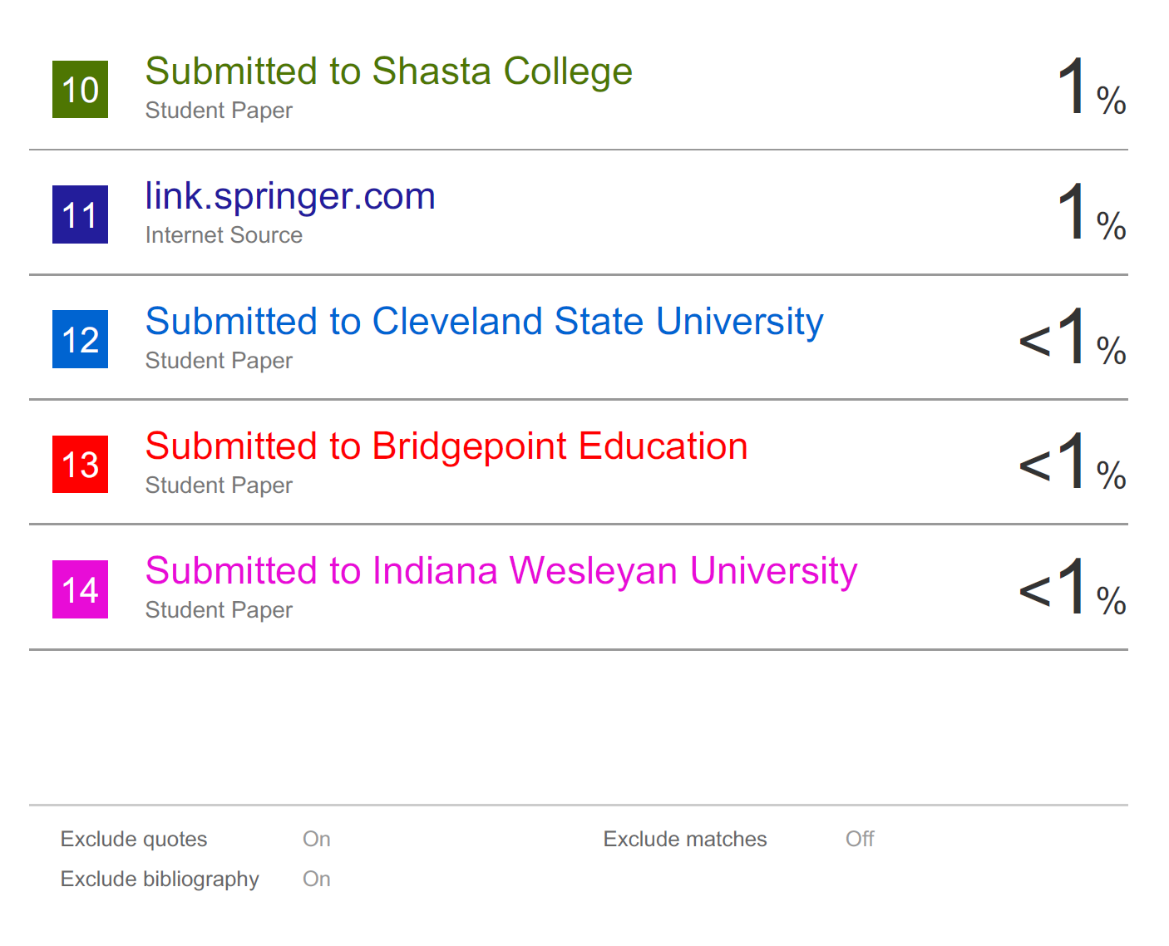Viewport: 1169px width, 946px height.
Task: Toggle the Exclude matches Off setting
Action: click(860, 839)
